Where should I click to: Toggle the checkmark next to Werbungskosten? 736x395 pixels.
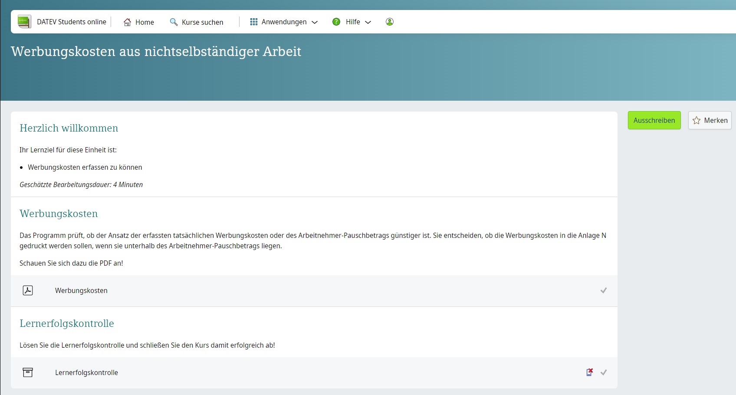[604, 290]
